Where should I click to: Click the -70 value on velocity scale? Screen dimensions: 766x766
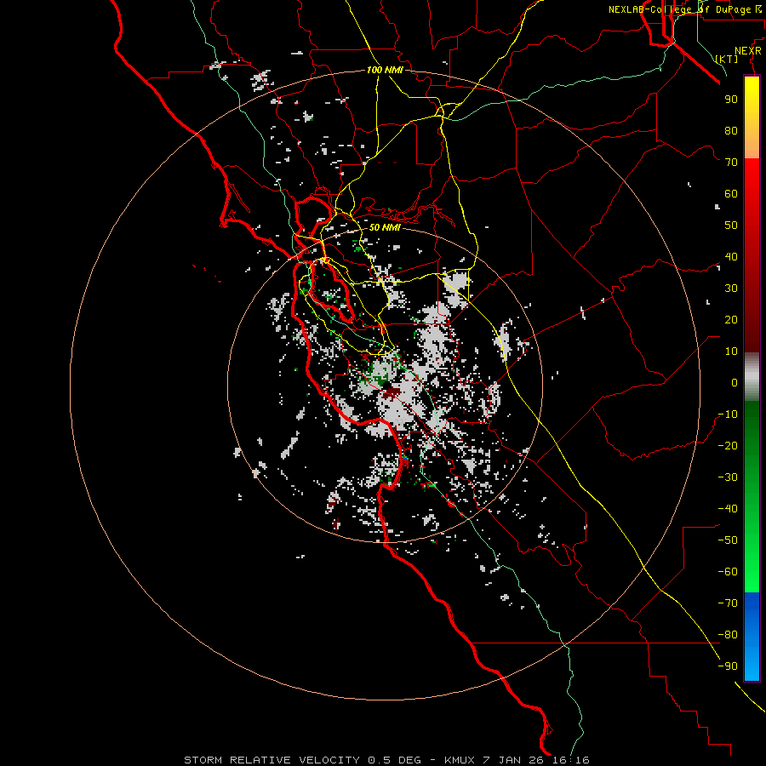[728, 603]
